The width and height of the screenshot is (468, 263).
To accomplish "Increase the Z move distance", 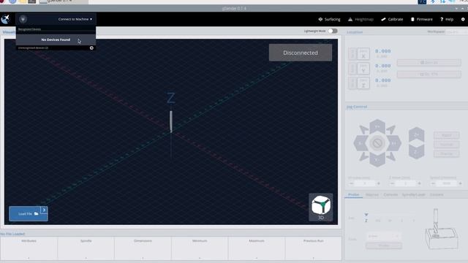I will coord(419,183).
